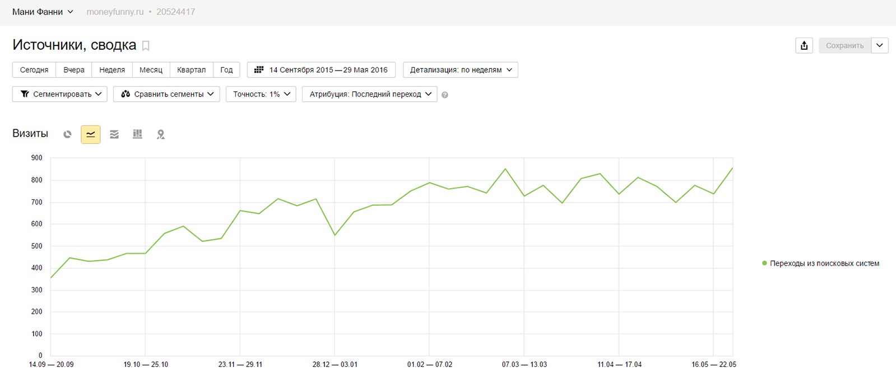Switch to column chart view

[137, 134]
